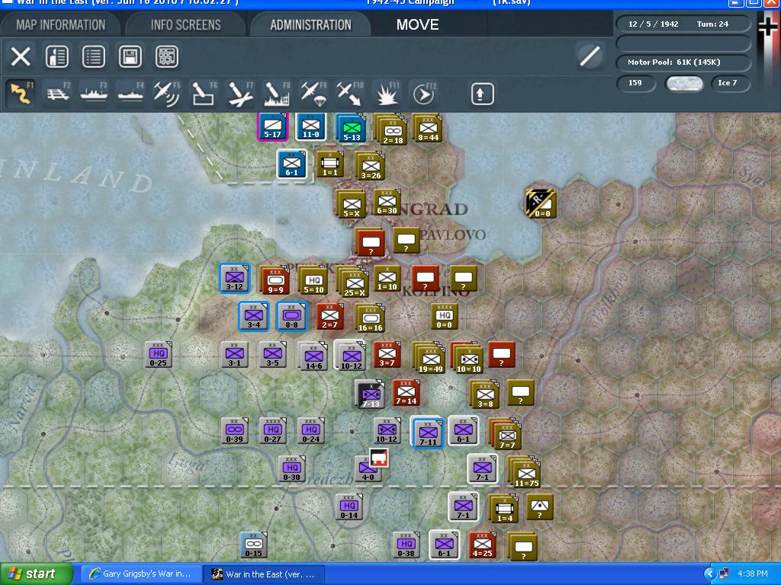The image size is (781, 585).
Task: Select German unit 7-11 blue-outlined counter
Action: point(428,433)
